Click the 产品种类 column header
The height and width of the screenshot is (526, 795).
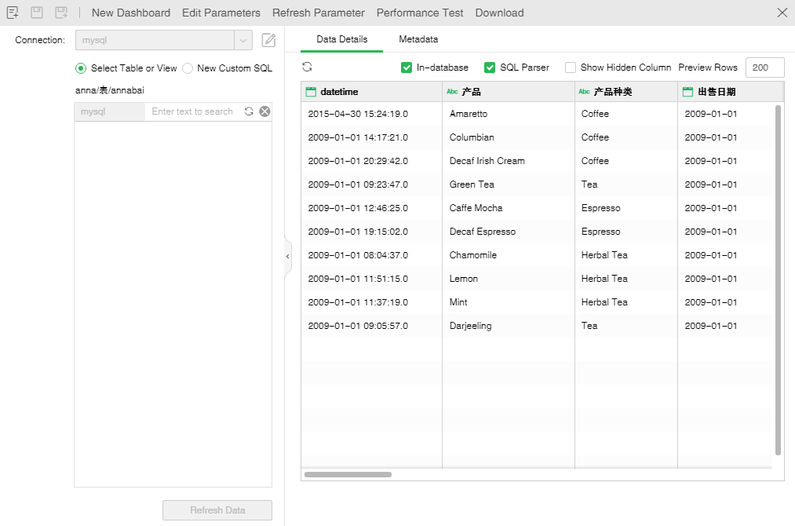pos(626,92)
